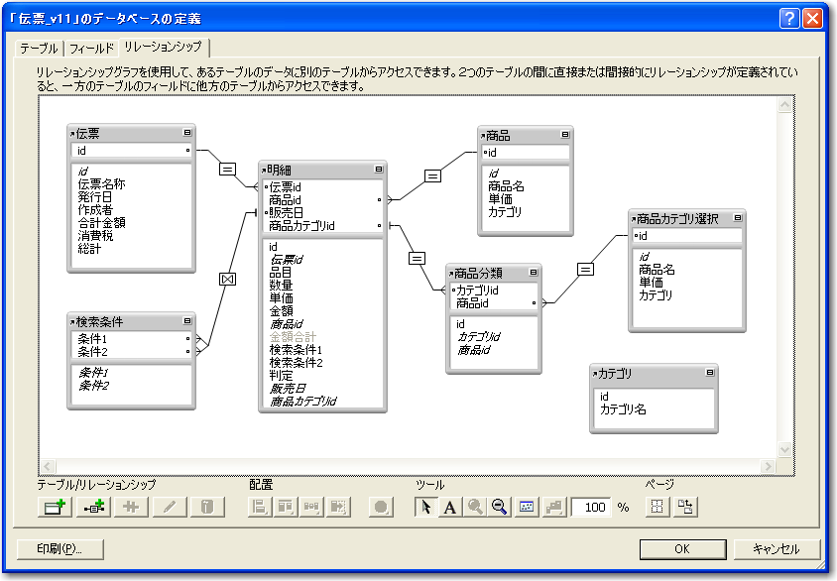Select the arrow pointer tool

[425, 507]
